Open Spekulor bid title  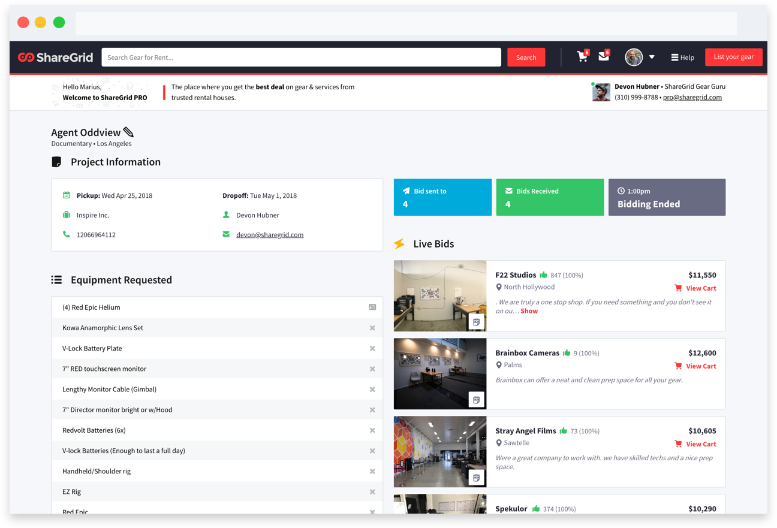click(x=511, y=509)
